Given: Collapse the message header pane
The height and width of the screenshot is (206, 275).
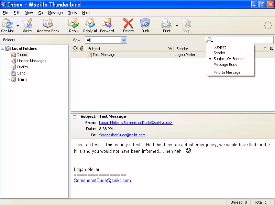Looking at the screenshot, I should tap(75, 117).
